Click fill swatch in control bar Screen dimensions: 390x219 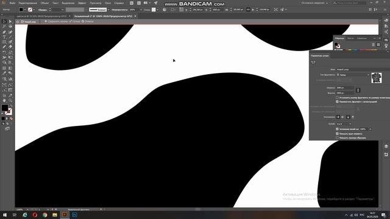click(x=21, y=10)
